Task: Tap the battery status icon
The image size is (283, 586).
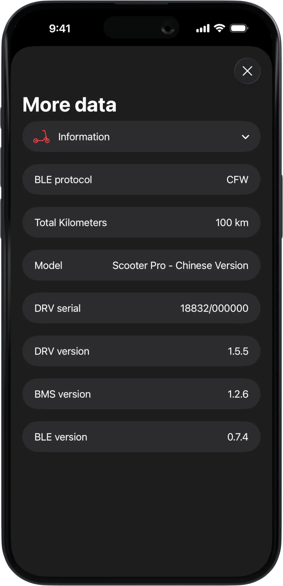Action: click(x=239, y=28)
